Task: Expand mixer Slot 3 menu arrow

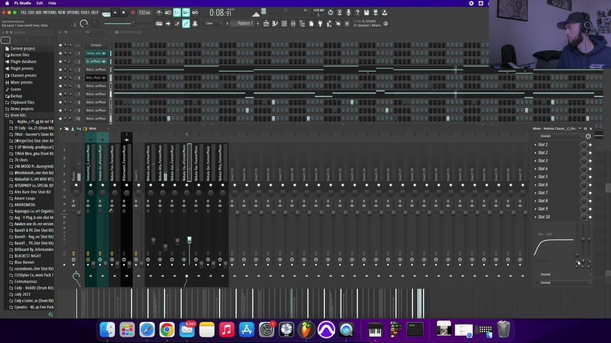Action: [536, 161]
